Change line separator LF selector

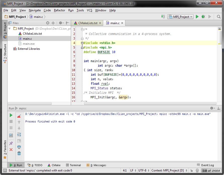click(133, 170)
